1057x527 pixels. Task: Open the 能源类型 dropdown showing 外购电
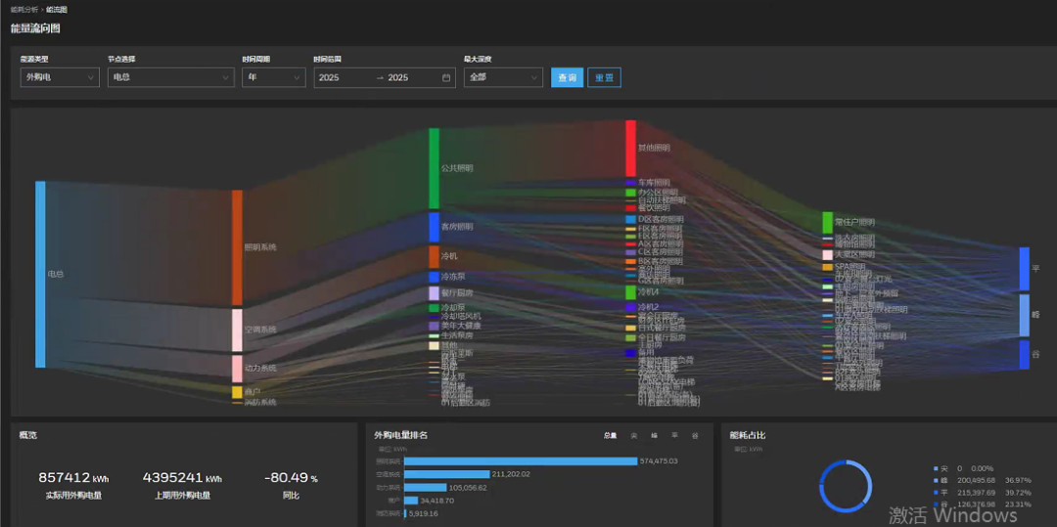coord(60,77)
